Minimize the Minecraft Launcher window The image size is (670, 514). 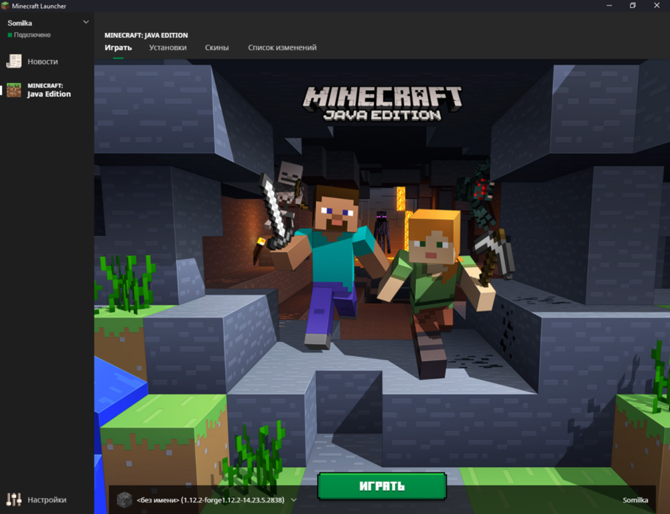609,5
